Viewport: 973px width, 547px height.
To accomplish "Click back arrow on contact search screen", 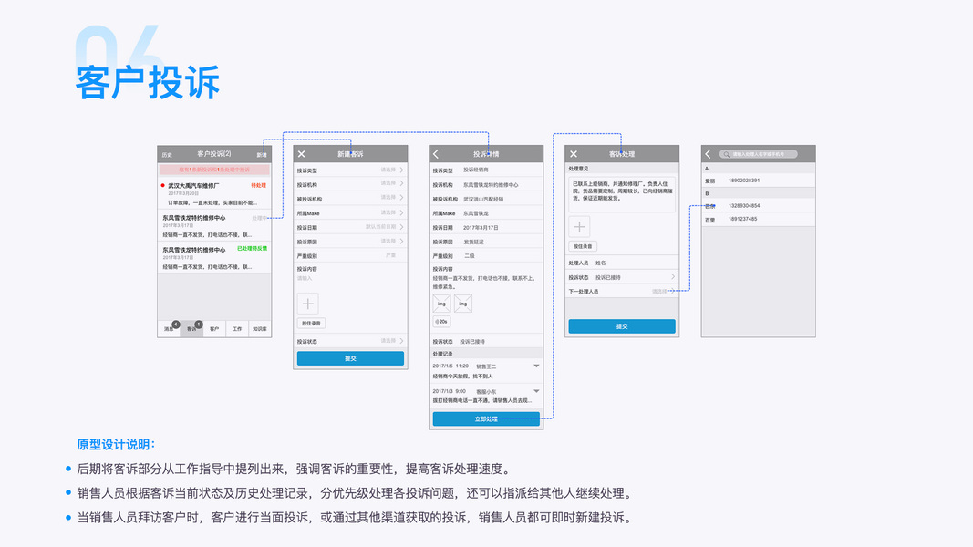I will click(x=708, y=154).
